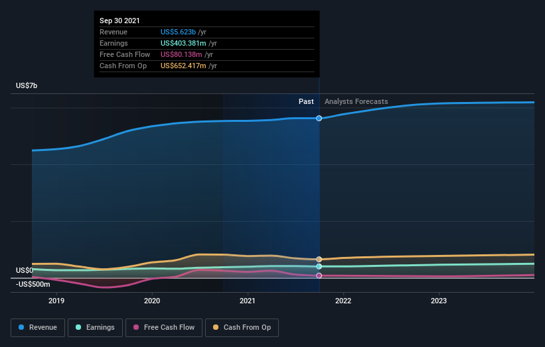Click the 2019 x-axis label
Screen dimensions: 545x347
click(x=56, y=301)
